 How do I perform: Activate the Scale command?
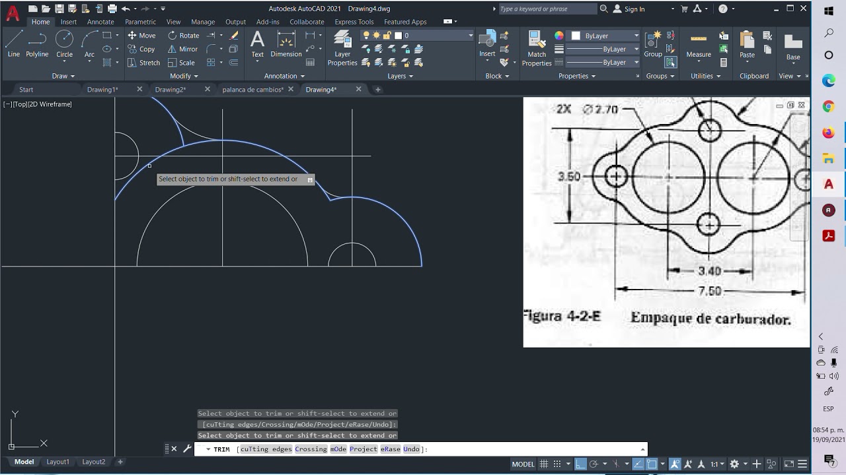point(181,63)
